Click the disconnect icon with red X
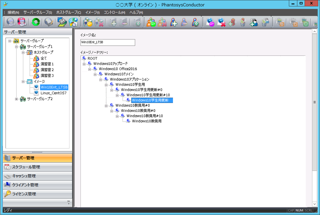The height and width of the screenshot is (215, 320). (22, 22)
